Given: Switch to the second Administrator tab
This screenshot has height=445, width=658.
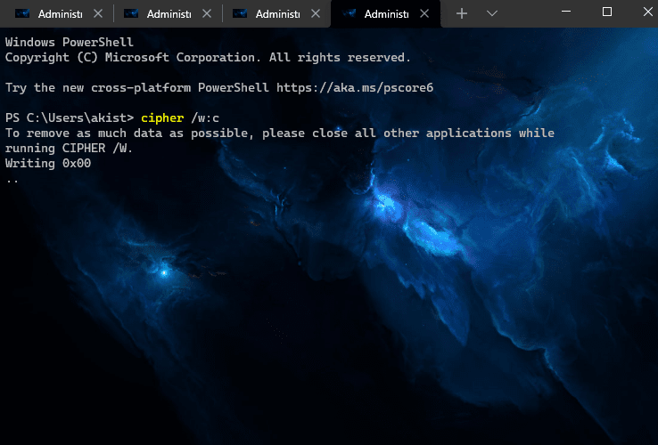Looking at the screenshot, I should pos(167,14).
